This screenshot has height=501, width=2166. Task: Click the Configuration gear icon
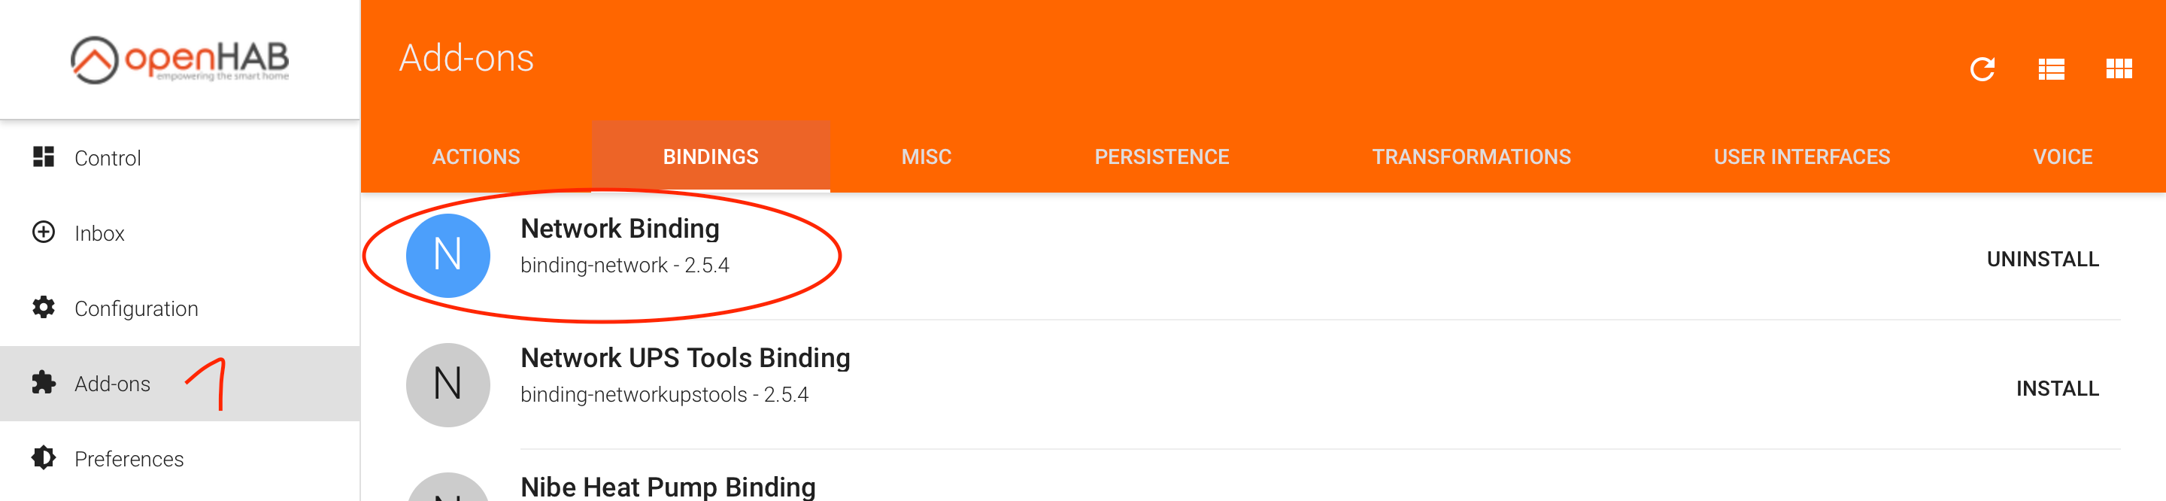pyautogui.click(x=44, y=308)
